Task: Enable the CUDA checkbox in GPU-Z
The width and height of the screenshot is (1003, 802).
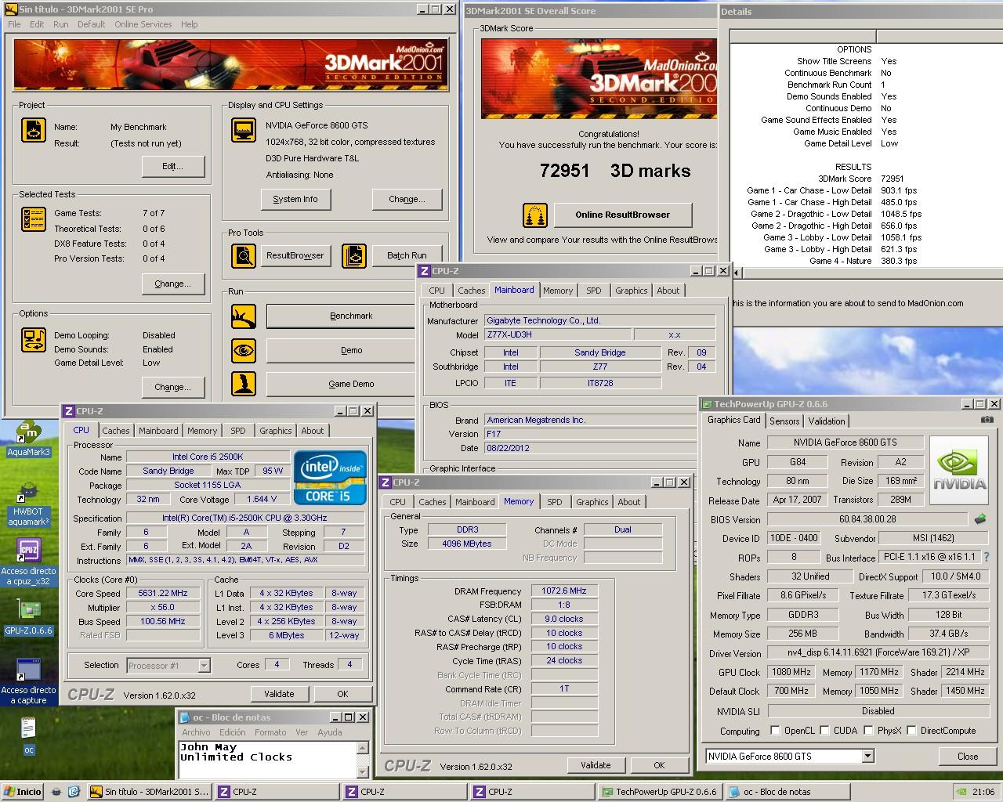Action: point(824,731)
